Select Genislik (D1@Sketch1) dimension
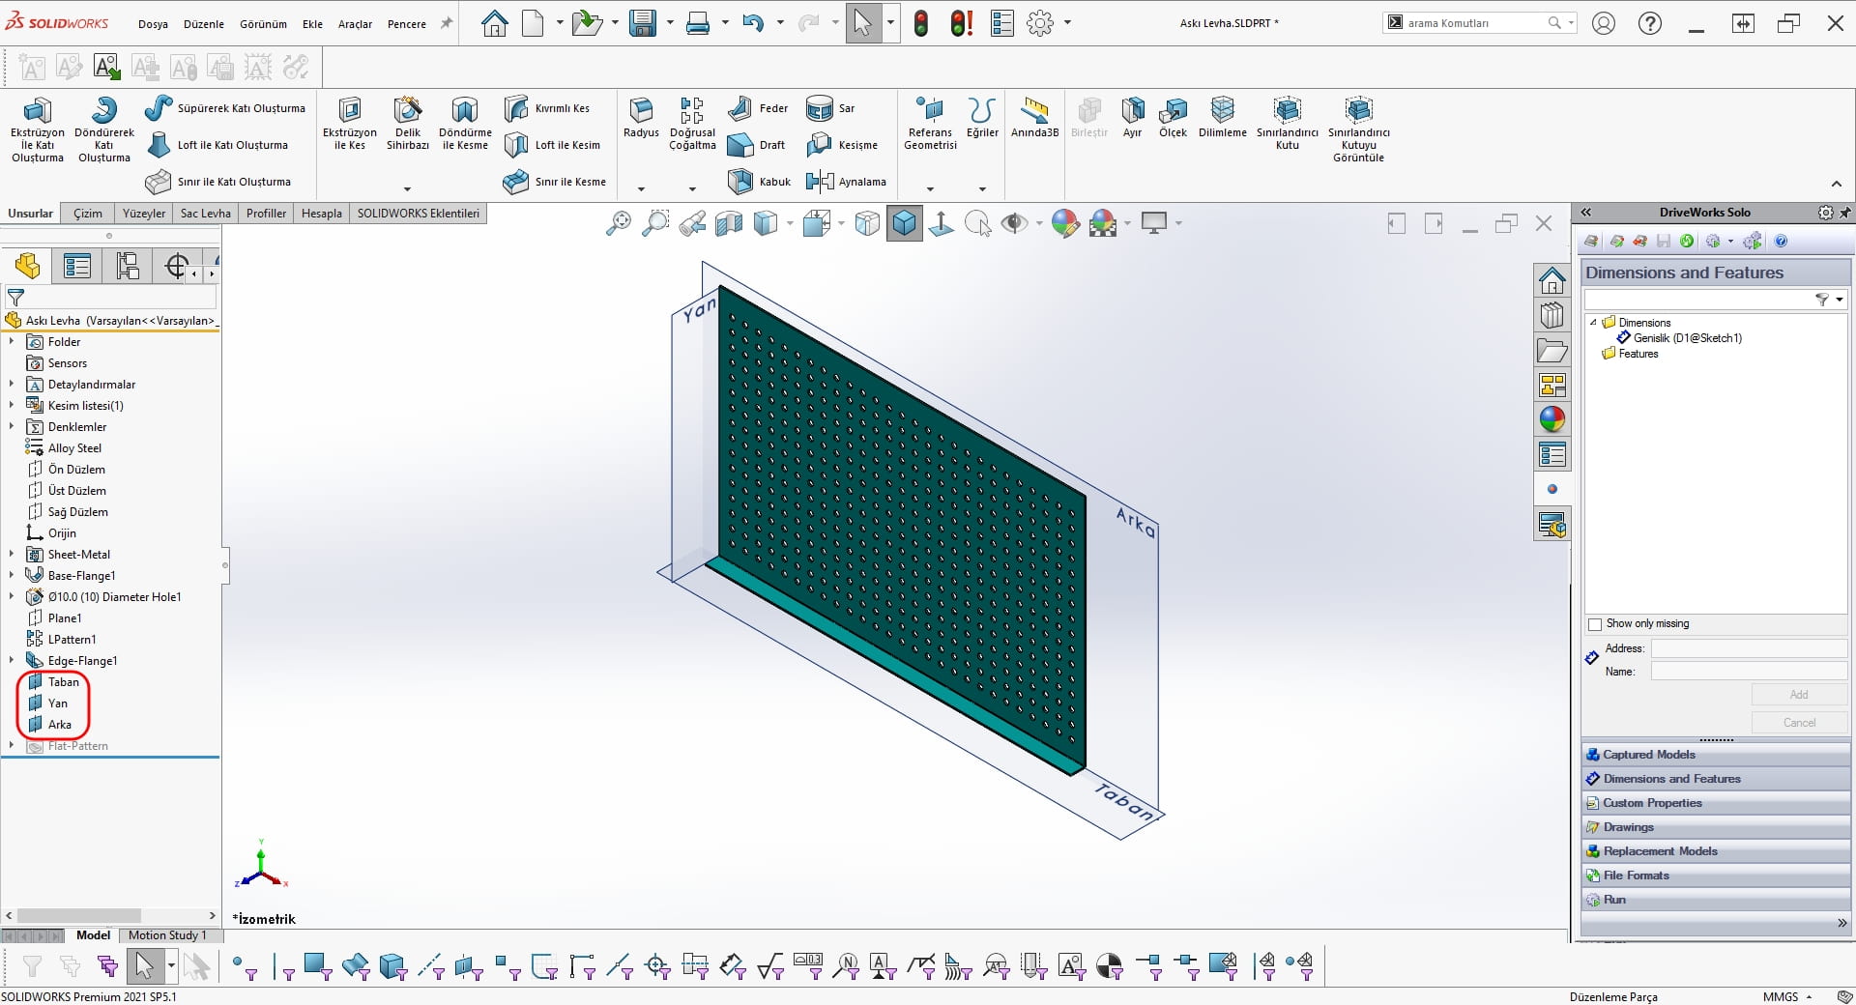Screen dimensions: 1856x1005 1687,338
